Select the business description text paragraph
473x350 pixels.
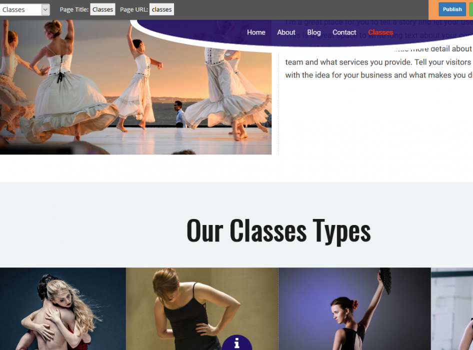click(x=379, y=49)
